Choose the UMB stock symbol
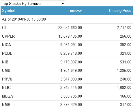133x108 pixels. coord(6,70)
